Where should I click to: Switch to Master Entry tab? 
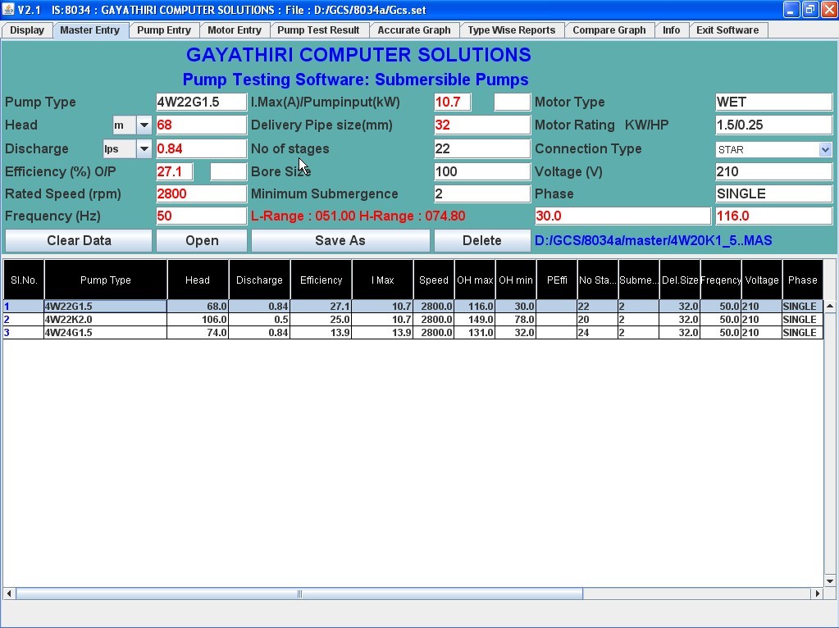90,30
